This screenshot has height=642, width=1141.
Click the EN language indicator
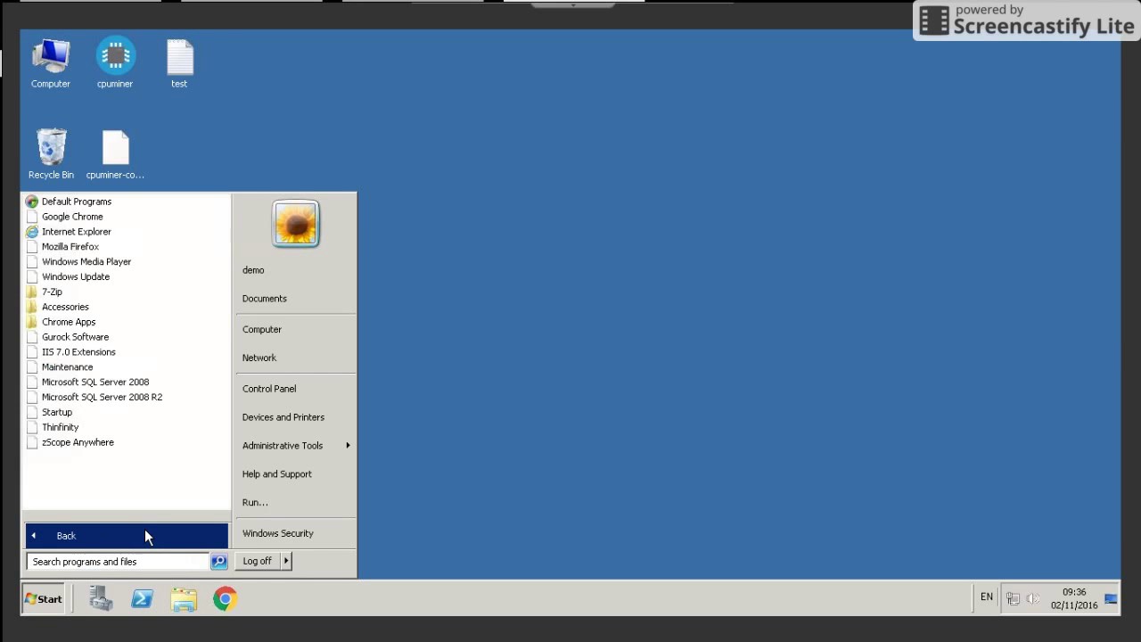pyautogui.click(x=987, y=597)
